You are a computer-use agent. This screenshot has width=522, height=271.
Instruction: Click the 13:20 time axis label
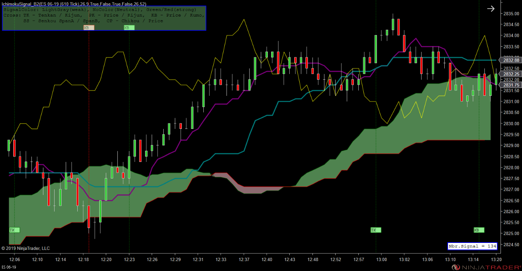tap(496, 259)
